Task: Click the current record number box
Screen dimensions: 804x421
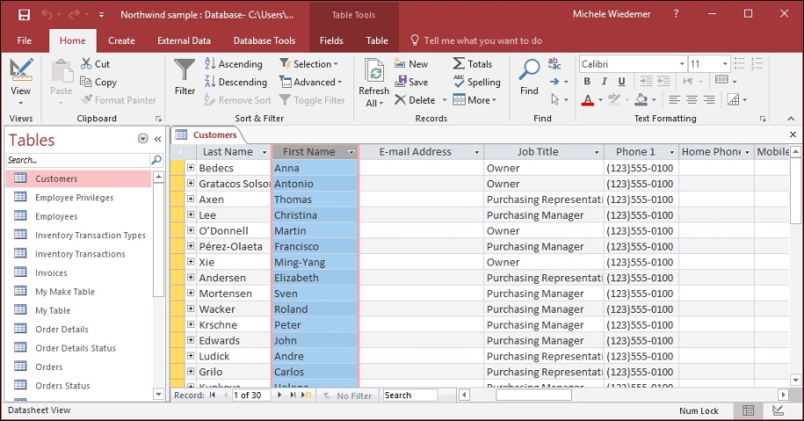Action: (250, 396)
